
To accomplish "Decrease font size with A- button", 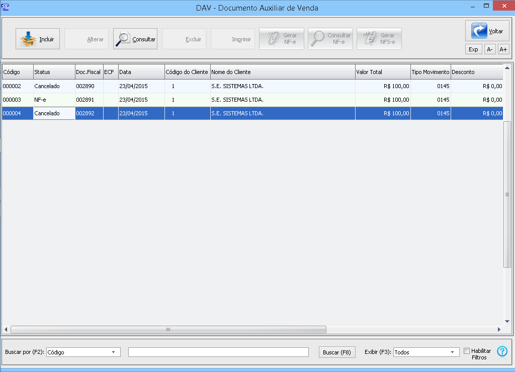I will pyautogui.click(x=489, y=49).
